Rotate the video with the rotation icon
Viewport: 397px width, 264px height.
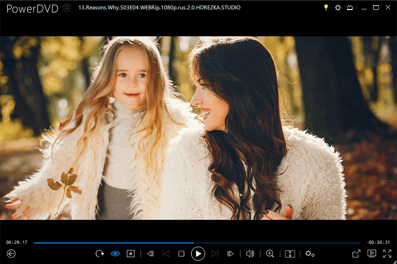pos(99,254)
